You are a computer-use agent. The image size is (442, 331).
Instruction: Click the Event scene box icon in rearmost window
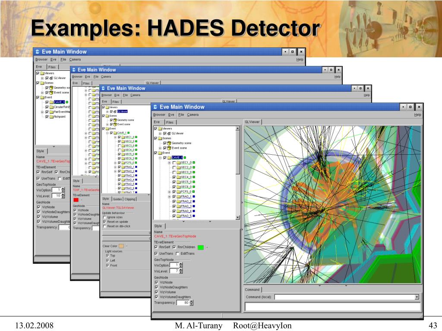pyautogui.click(x=51, y=92)
